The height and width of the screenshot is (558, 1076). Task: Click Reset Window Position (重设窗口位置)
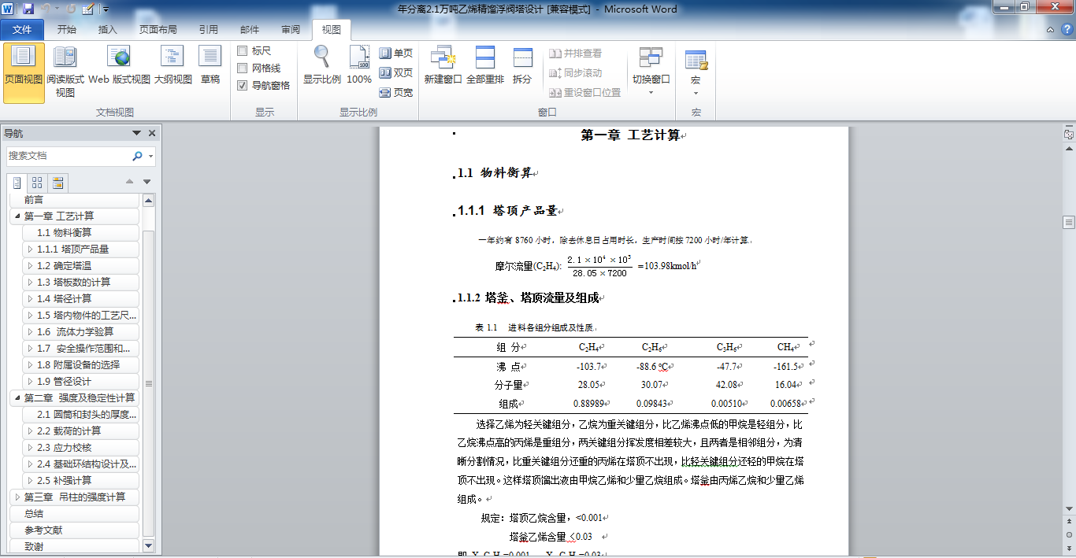point(585,92)
